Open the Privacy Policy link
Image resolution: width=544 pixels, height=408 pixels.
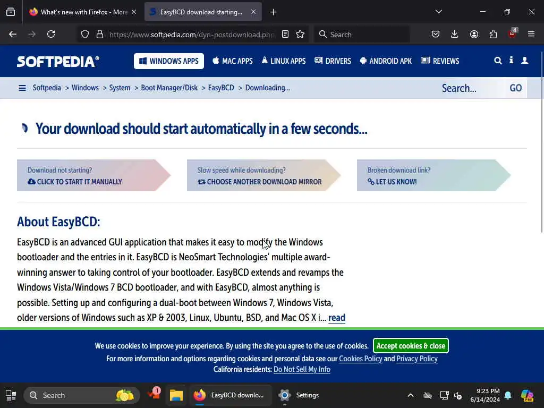coord(417,359)
